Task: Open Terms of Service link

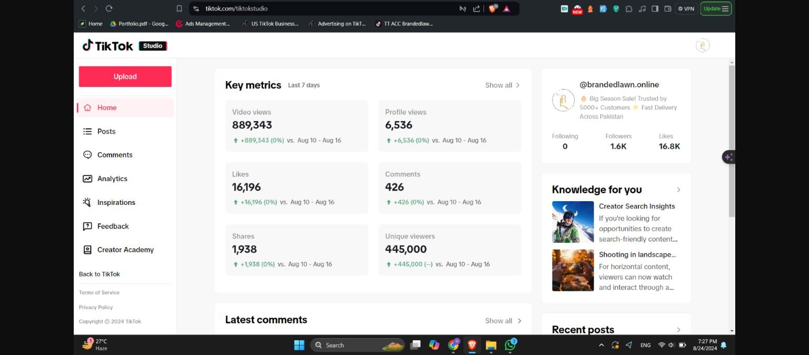Action: [x=99, y=292]
